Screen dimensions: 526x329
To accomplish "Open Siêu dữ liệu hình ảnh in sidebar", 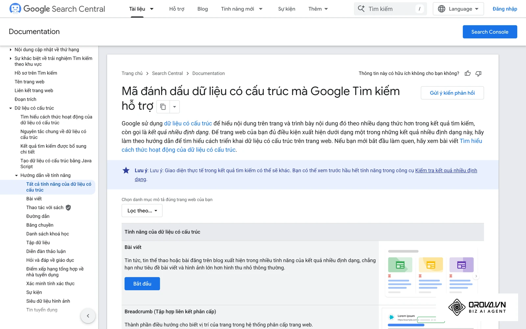I will click(x=48, y=301).
